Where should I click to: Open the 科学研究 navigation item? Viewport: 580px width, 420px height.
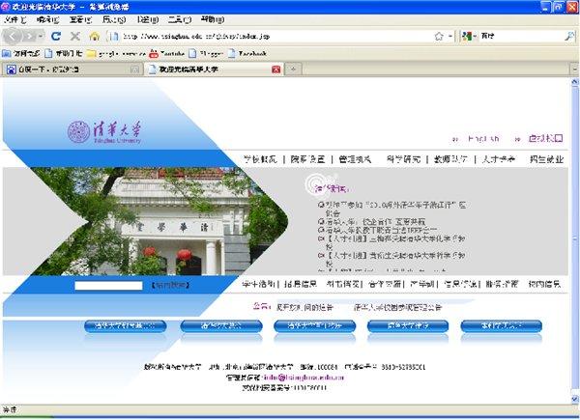(403, 159)
